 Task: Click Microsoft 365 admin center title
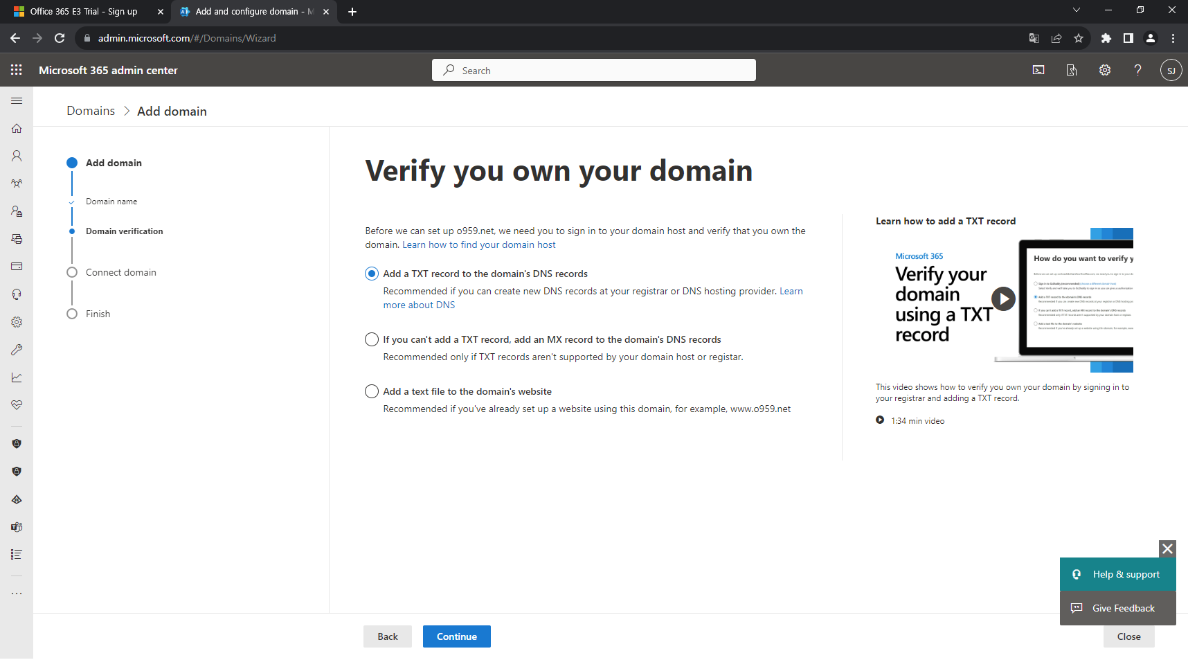(108, 70)
